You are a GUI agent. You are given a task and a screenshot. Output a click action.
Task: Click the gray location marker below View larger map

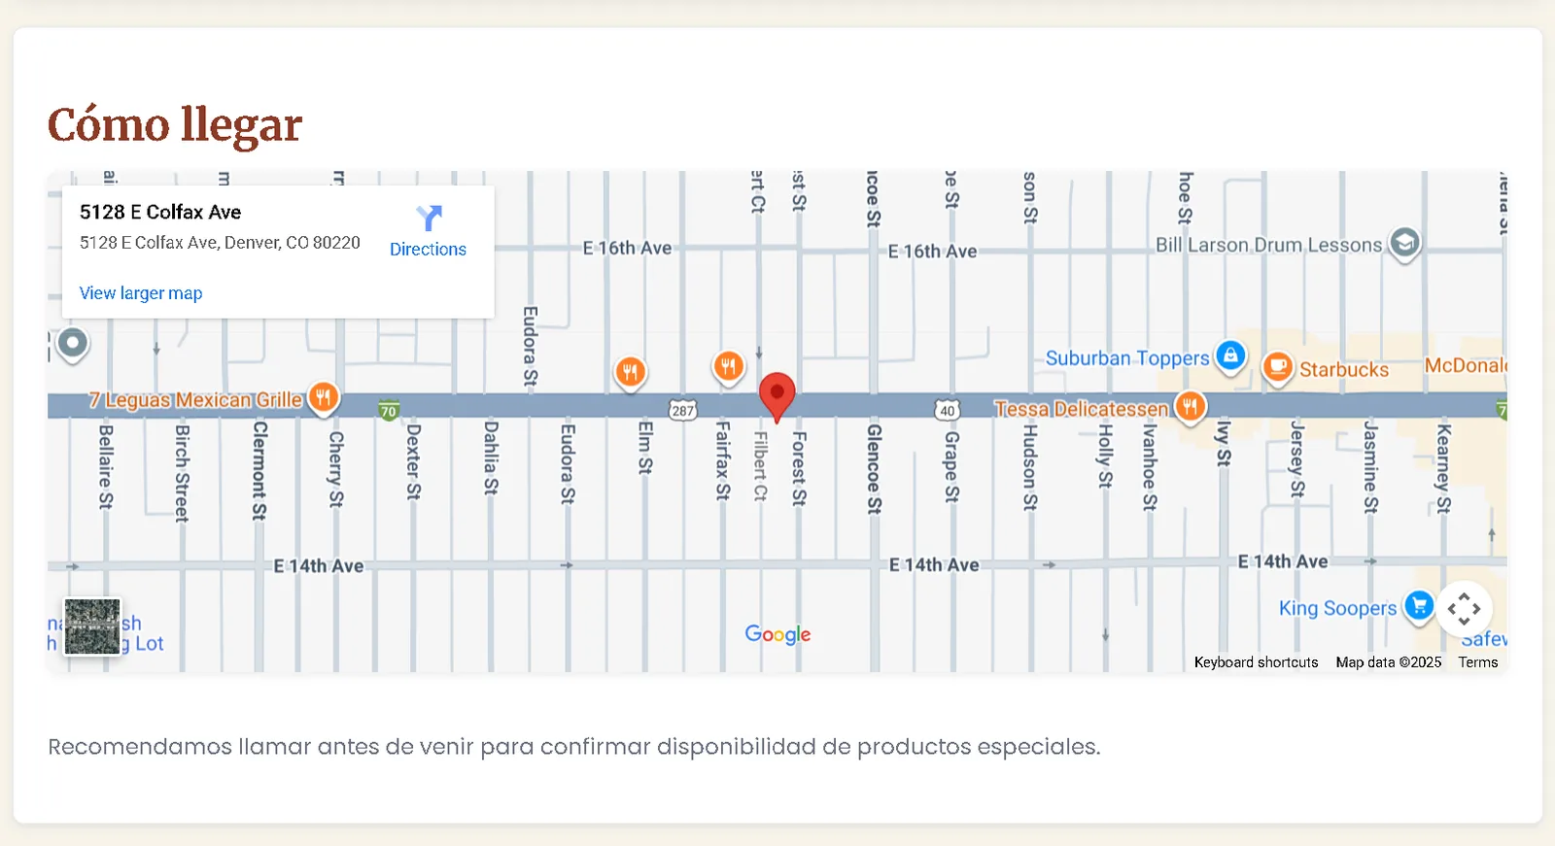(x=73, y=344)
